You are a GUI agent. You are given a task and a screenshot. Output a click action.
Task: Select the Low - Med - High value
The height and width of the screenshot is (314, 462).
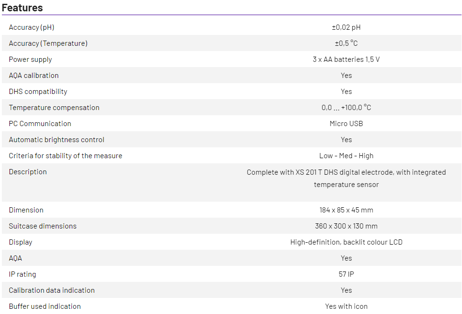[x=346, y=156]
